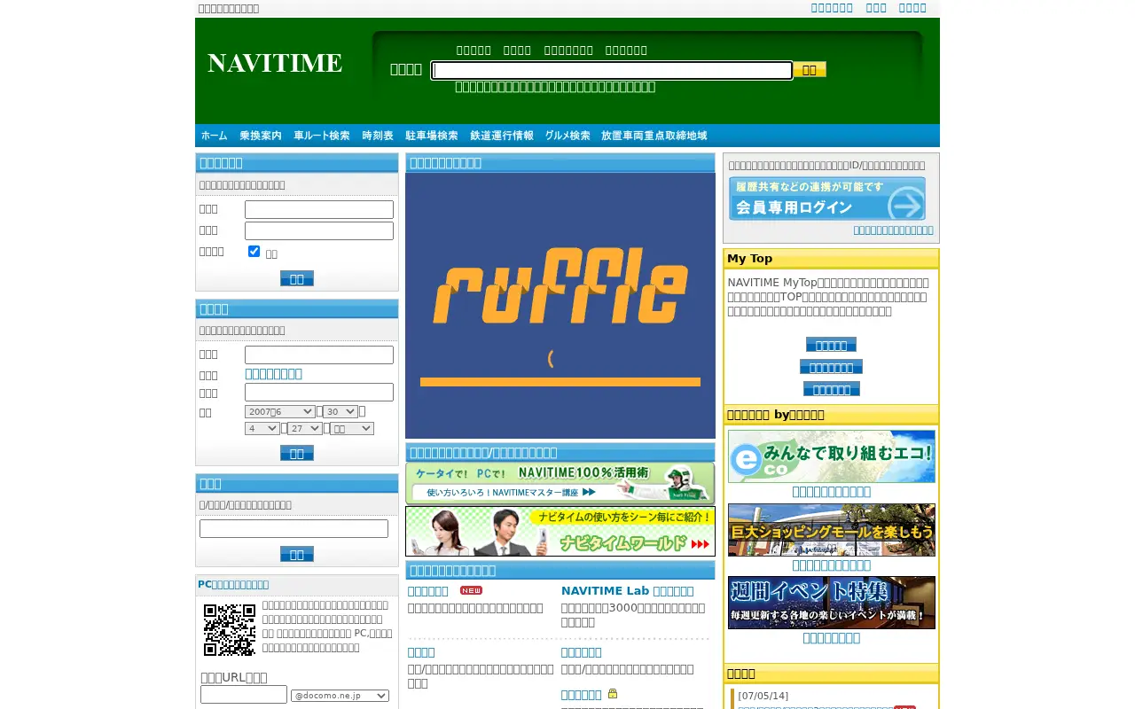
Task: Click the rightmost link in the top-right corner
Action: (912, 8)
